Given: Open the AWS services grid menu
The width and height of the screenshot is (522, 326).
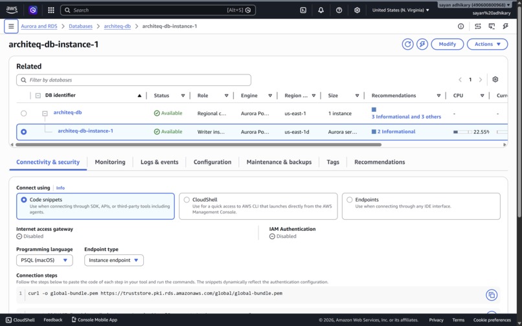Looking at the screenshot, I should 51,10.
